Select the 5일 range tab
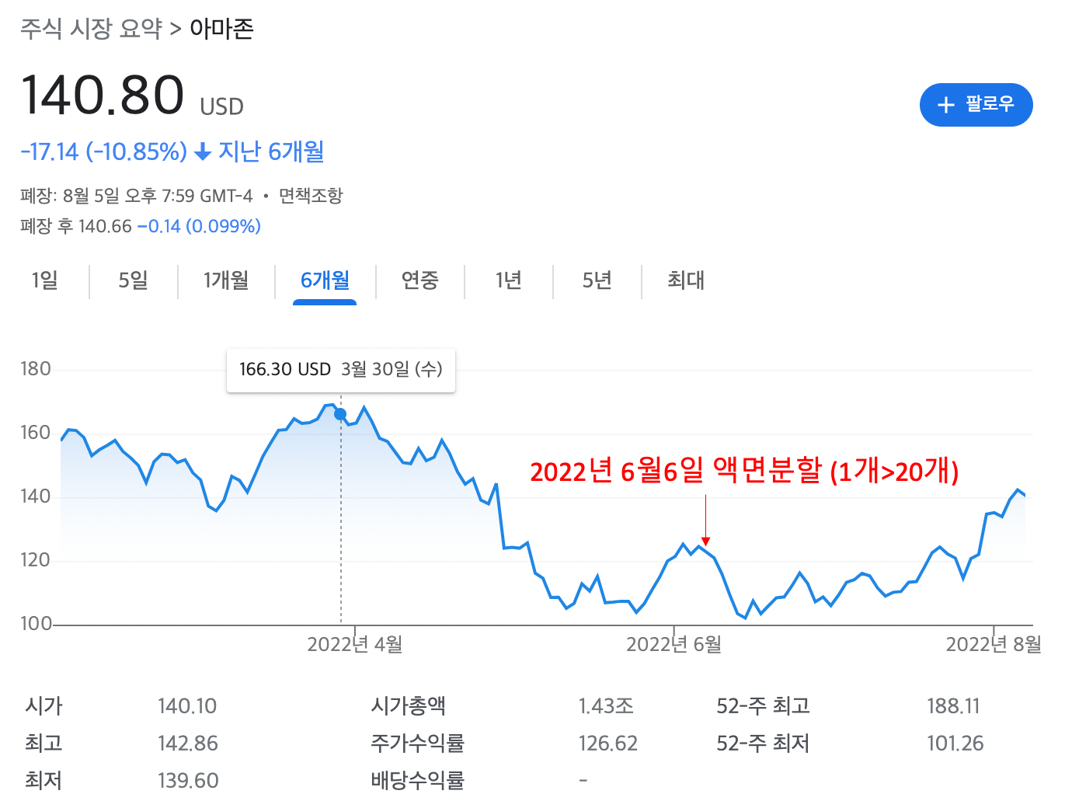The width and height of the screenshot is (1072, 808). point(133,280)
